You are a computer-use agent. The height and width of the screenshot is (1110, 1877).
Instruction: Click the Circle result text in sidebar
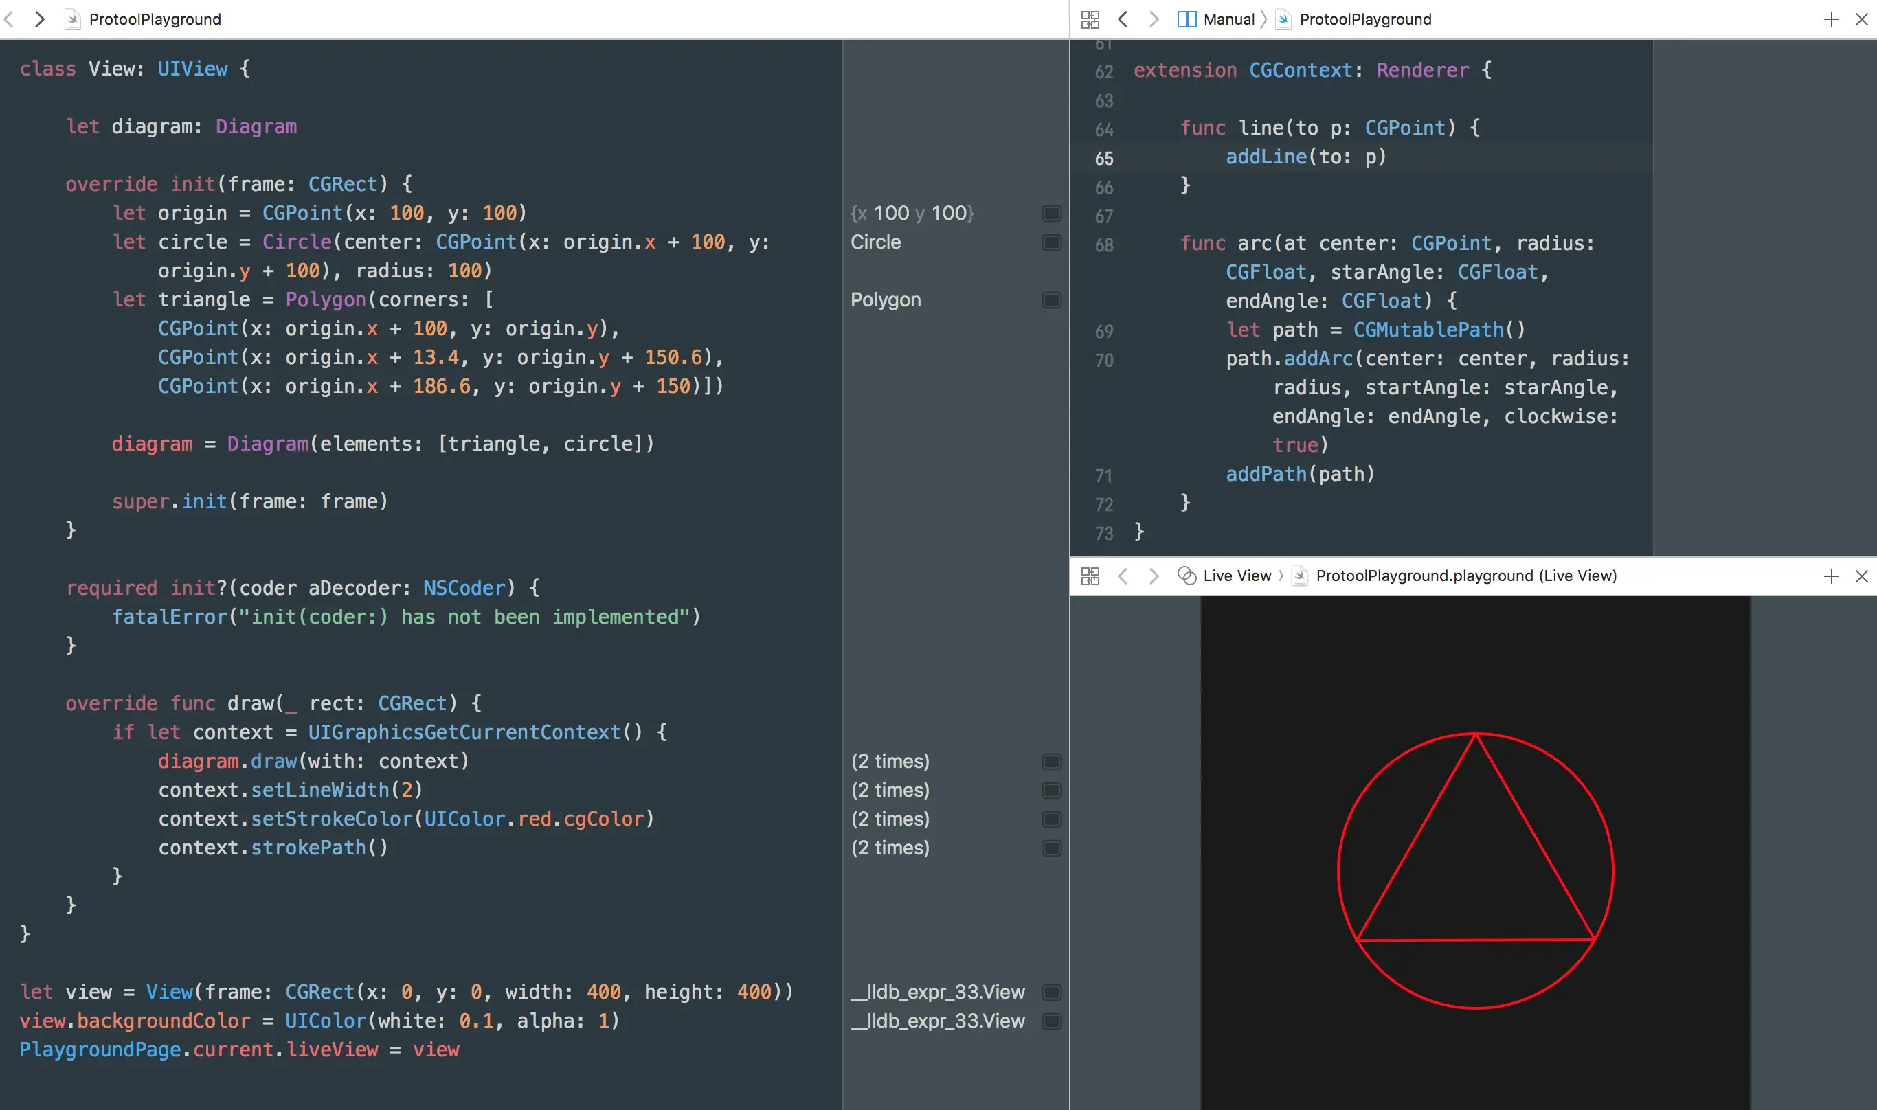[x=875, y=242]
